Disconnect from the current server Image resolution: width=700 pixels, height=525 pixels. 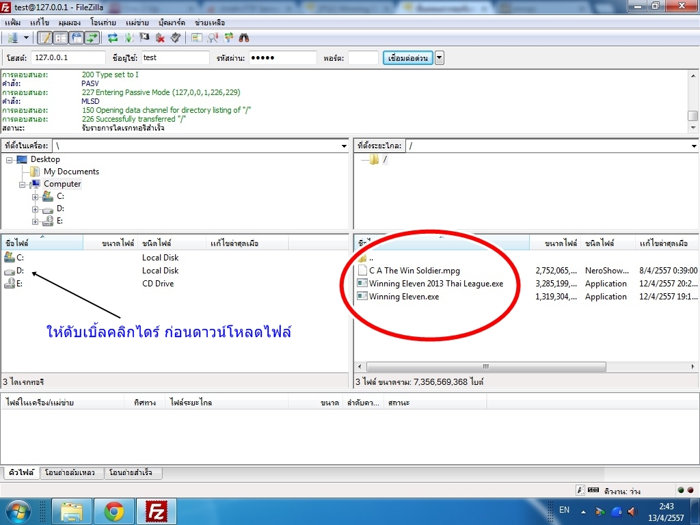pyautogui.click(x=160, y=38)
